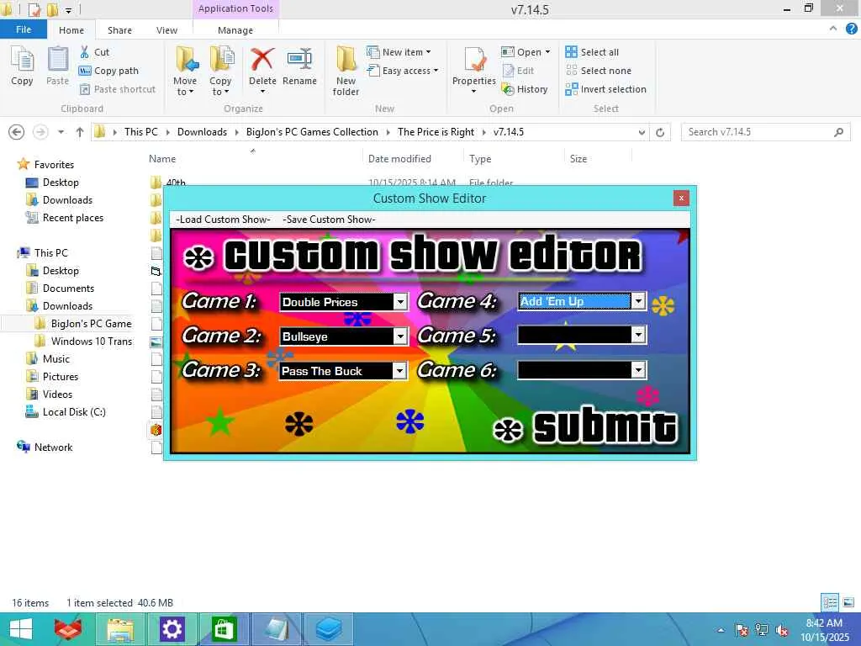The image size is (861, 646).
Task: Click the red Delete icon
Action: pyautogui.click(x=262, y=60)
